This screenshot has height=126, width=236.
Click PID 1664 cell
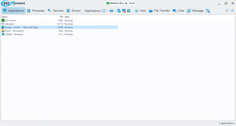(61, 31)
